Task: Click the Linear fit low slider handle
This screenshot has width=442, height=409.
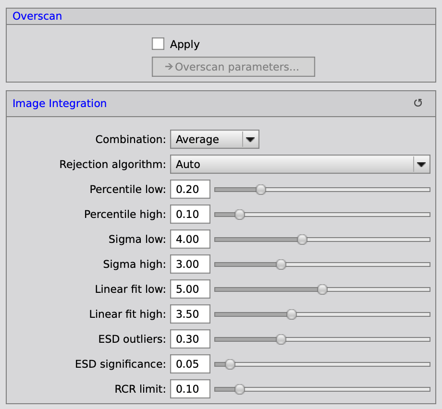Action: coord(322,289)
